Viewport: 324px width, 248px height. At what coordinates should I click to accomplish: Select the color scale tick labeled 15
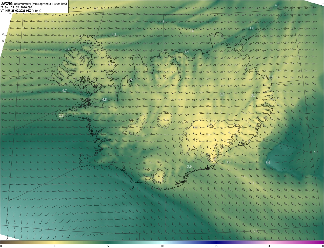click(216, 246)
